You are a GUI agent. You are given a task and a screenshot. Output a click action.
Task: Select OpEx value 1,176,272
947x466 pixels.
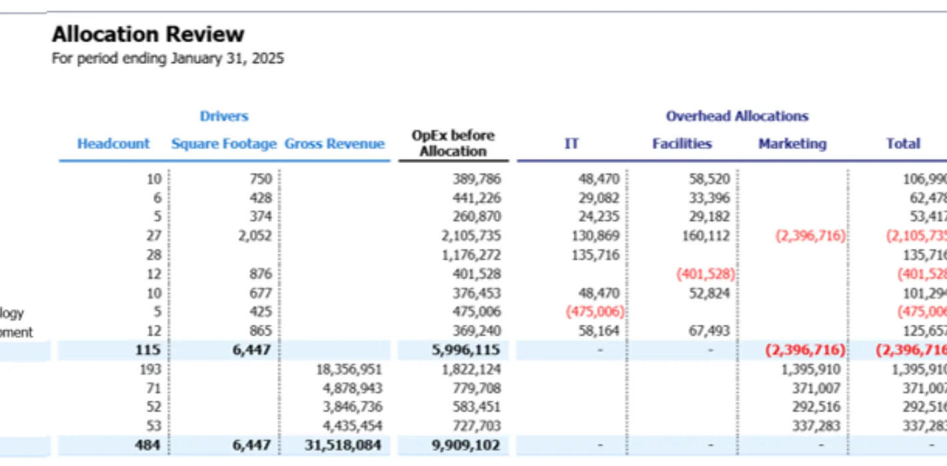click(x=471, y=255)
